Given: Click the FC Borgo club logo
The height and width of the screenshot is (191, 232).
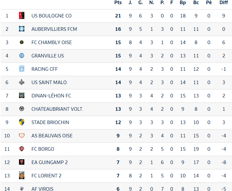Looking at the screenshot, I should [21, 149].
